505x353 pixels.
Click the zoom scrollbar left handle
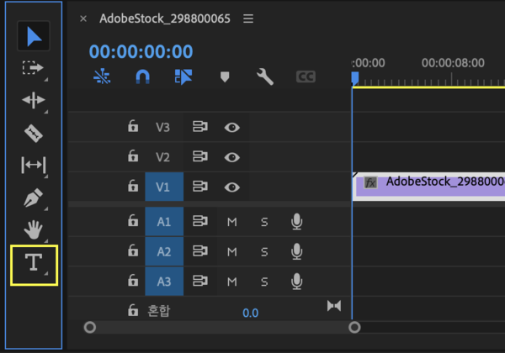(90, 327)
